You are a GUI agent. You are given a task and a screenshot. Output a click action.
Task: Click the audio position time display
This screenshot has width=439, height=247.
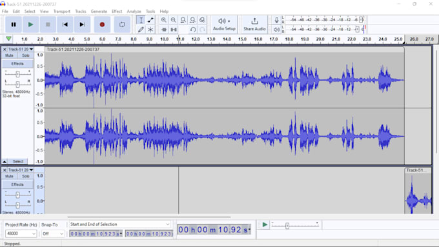214,230
